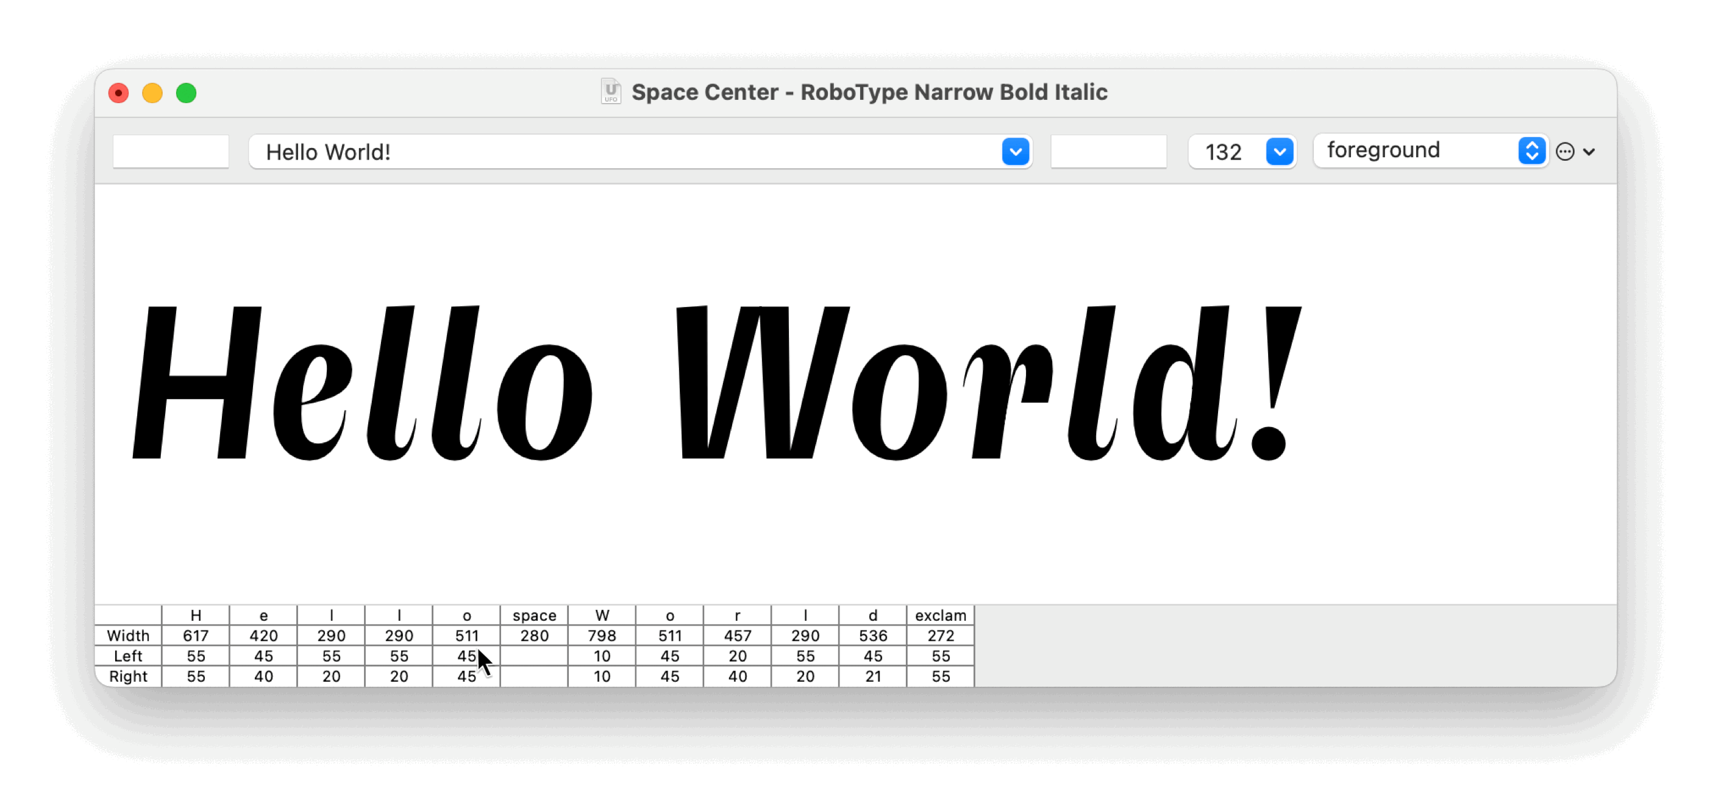Expand the chevron next to ellipsis icon
The height and width of the screenshot is (812, 1710).
click(1589, 152)
